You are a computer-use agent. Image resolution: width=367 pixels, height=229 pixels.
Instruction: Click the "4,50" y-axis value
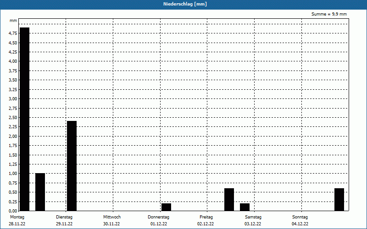coord(13,43)
